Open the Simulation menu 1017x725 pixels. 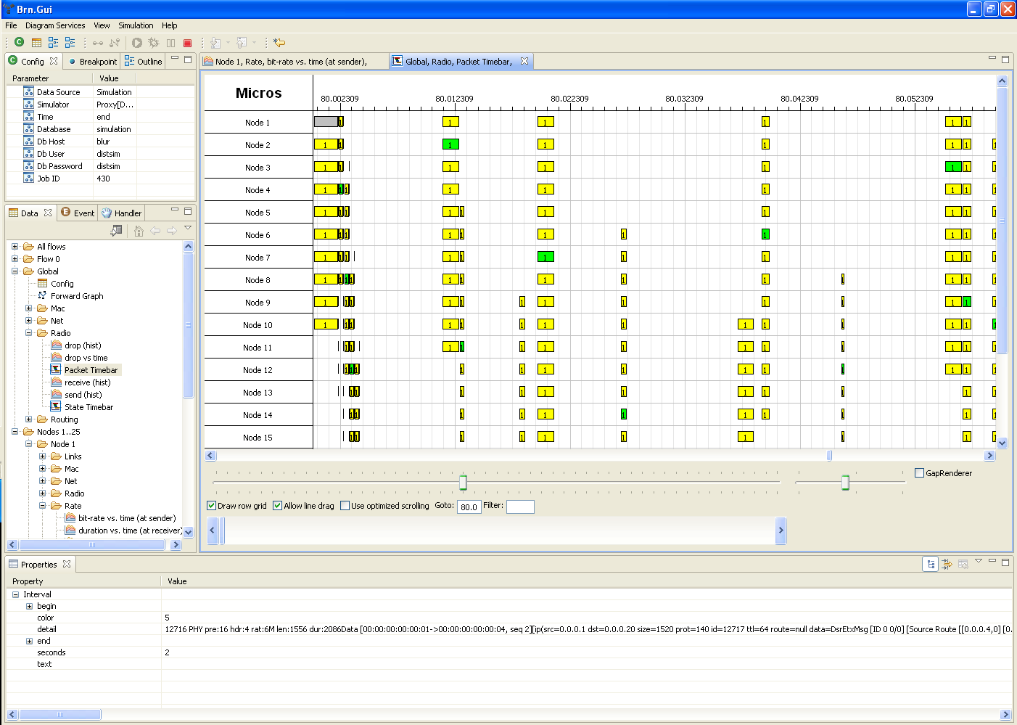coord(136,25)
